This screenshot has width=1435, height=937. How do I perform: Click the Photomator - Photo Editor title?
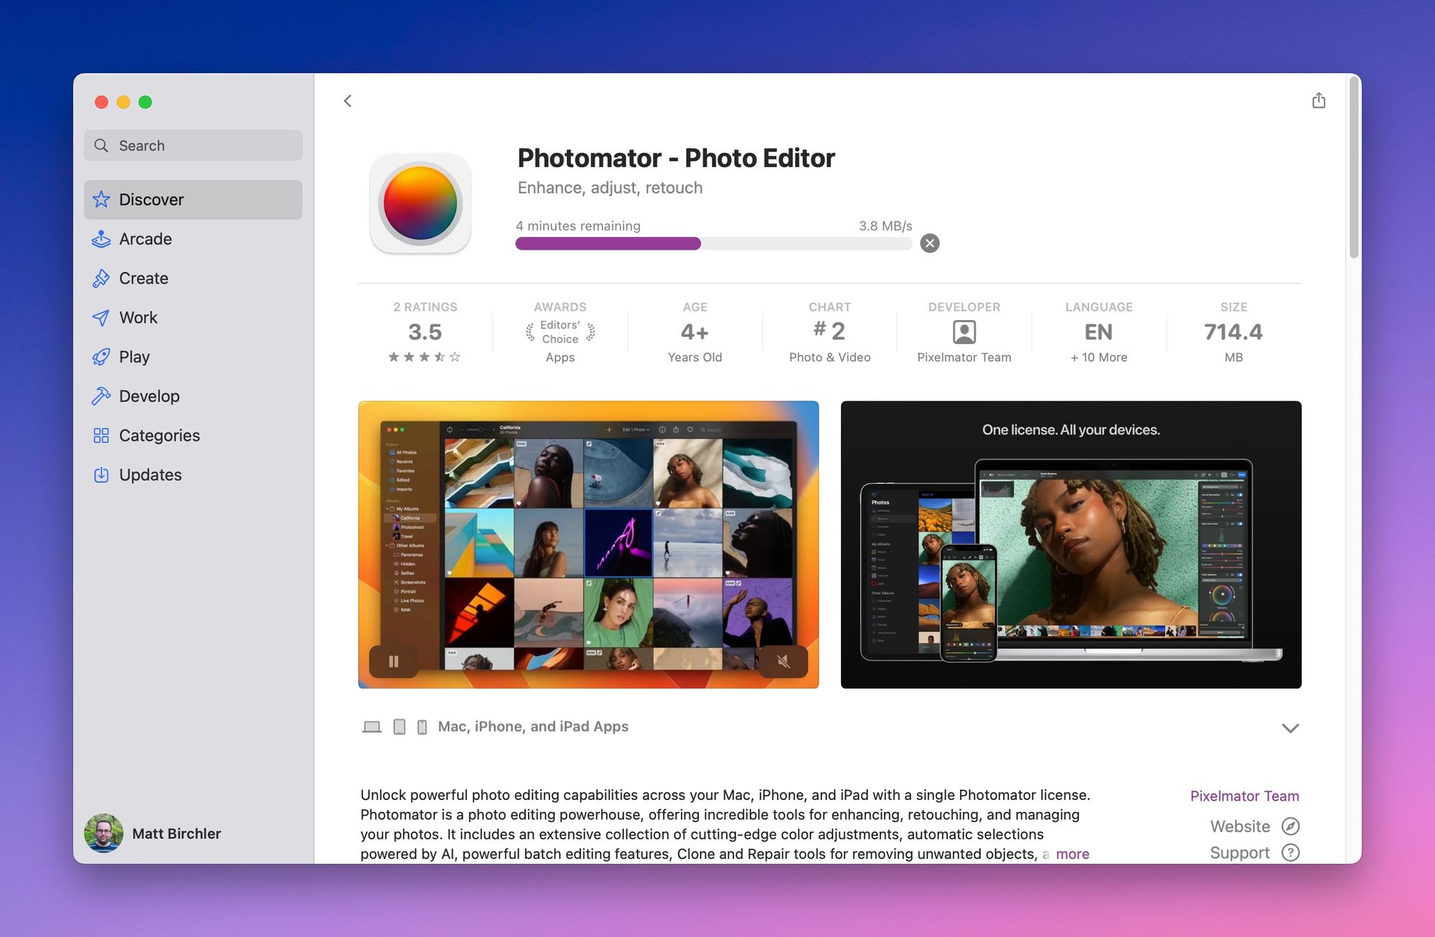tap(676, 159)
